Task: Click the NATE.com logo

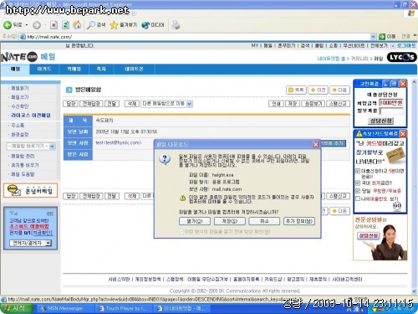Action: tap(18, 57)
